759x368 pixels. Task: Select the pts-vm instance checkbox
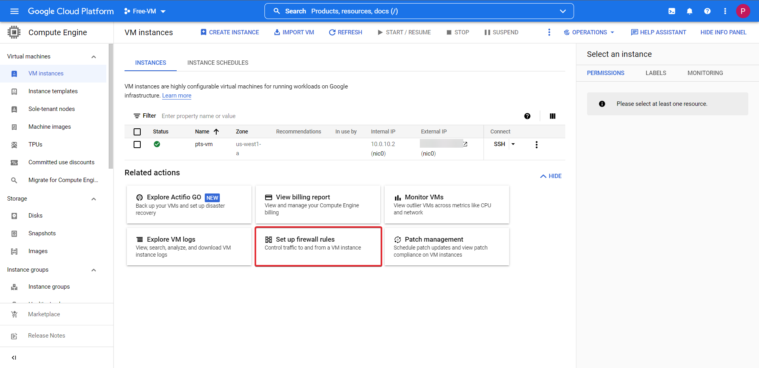(x=137, y=145)
